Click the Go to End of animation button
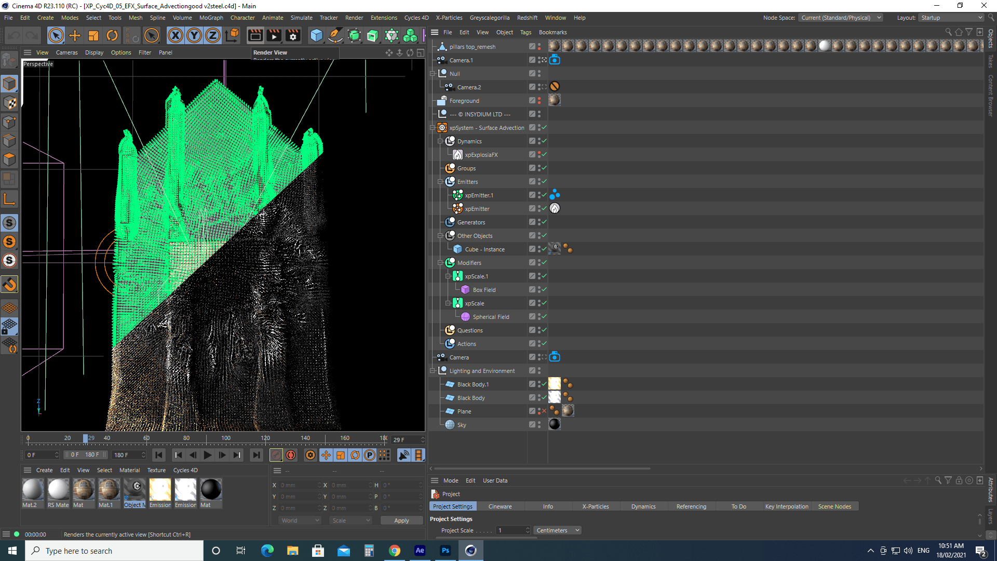 point(256,455)
